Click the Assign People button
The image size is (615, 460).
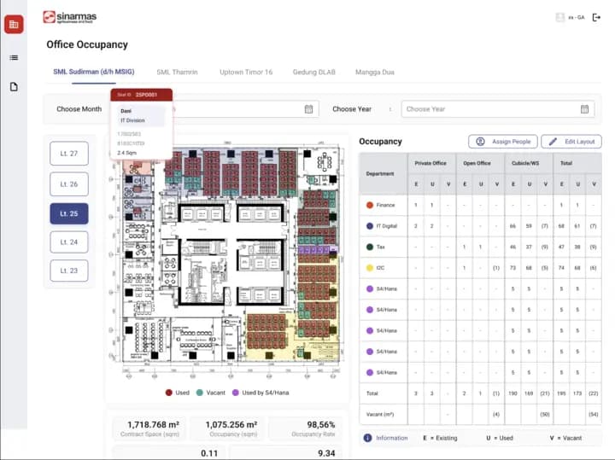[503, 142]
